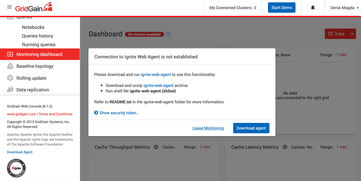The height and width of the screenshot is (181, 361).
Task: Click the hamburger menu icon
Action: point(9,7)
